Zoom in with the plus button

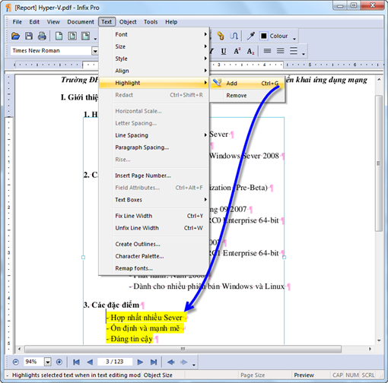(59, 362)
